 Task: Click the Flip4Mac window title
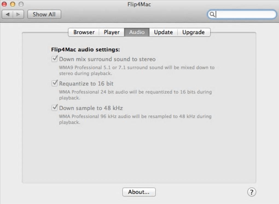click(139, 4)
